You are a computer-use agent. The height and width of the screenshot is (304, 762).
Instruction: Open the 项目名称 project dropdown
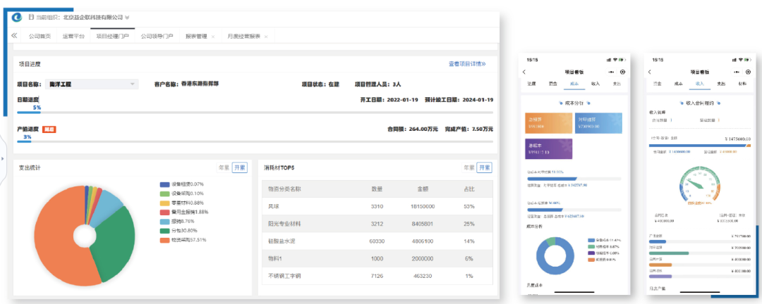(133, 84)
